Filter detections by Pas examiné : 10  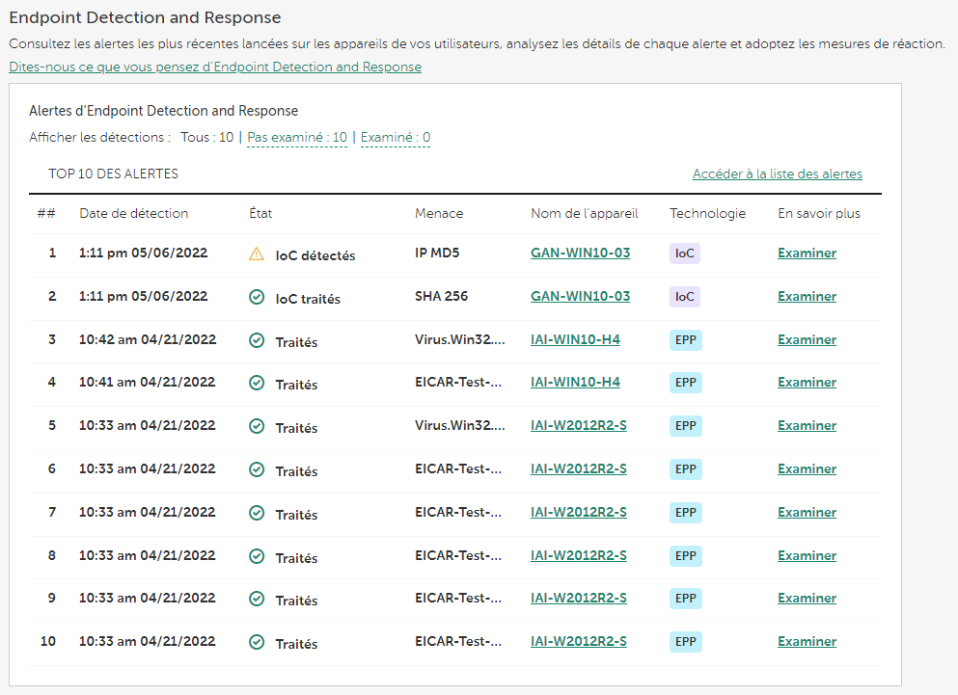click(x=297, y=138)
